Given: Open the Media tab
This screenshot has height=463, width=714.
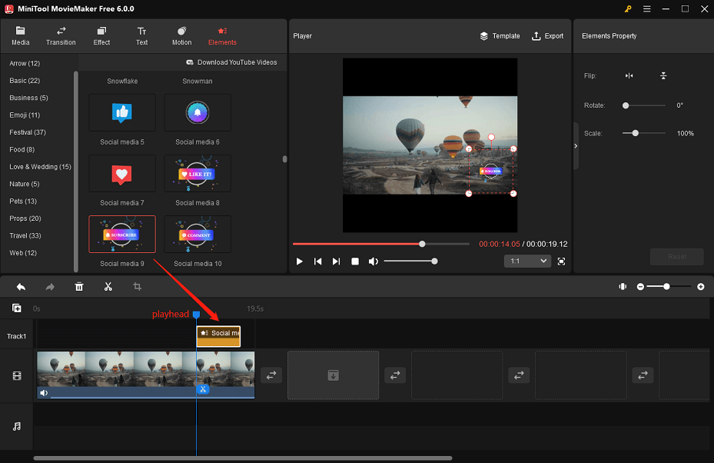Looking at the screenshot, I should (20, 35).
